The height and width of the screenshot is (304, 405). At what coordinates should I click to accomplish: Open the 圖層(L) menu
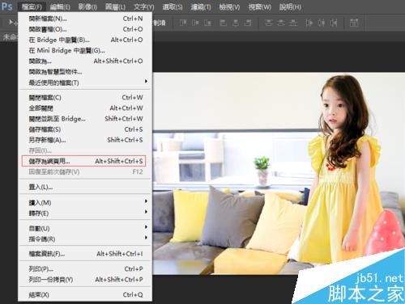[x=116, y=6]
